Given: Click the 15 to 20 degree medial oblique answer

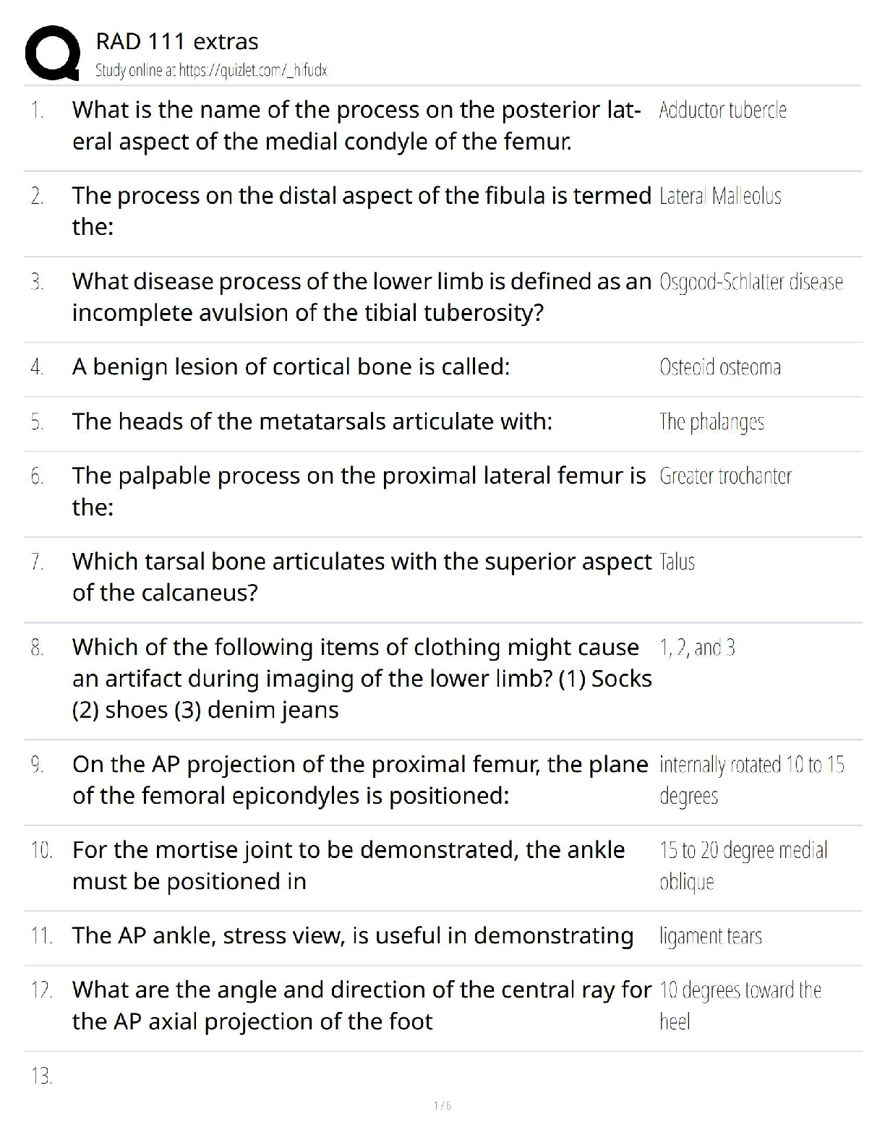Looking at the screenshot, I should pos(743,865).
